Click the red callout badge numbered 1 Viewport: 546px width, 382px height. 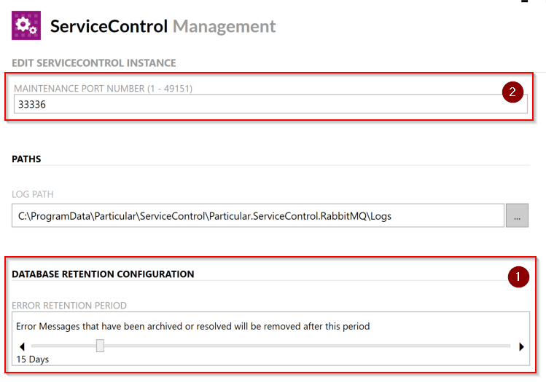point(518,277)
